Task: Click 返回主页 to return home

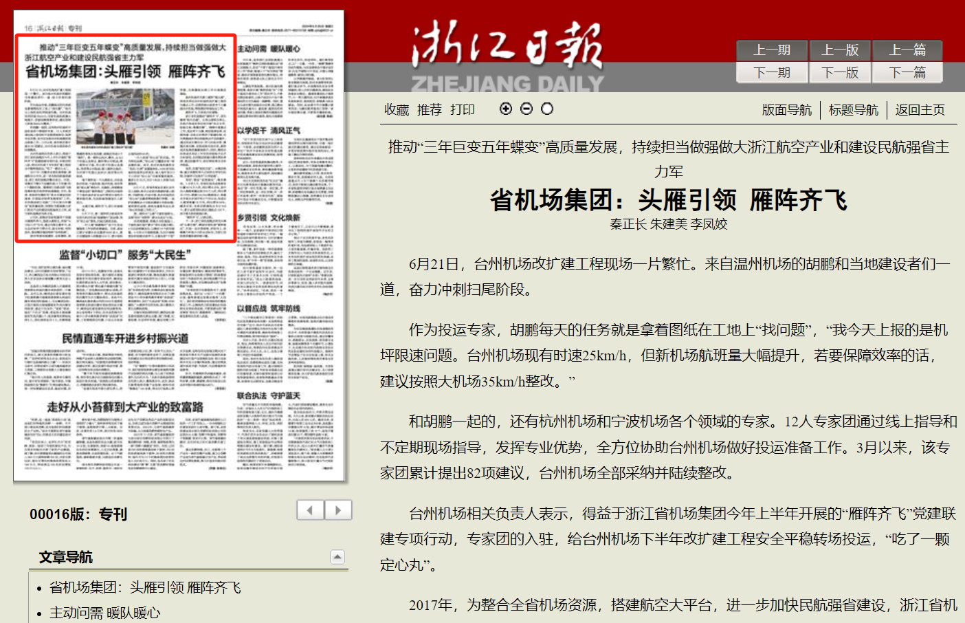Action: 920,110
